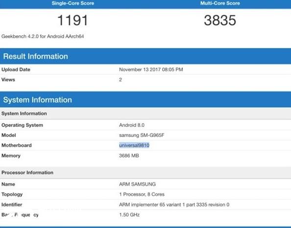Click the Multi-Core Score heading

(x=220, y=3)
